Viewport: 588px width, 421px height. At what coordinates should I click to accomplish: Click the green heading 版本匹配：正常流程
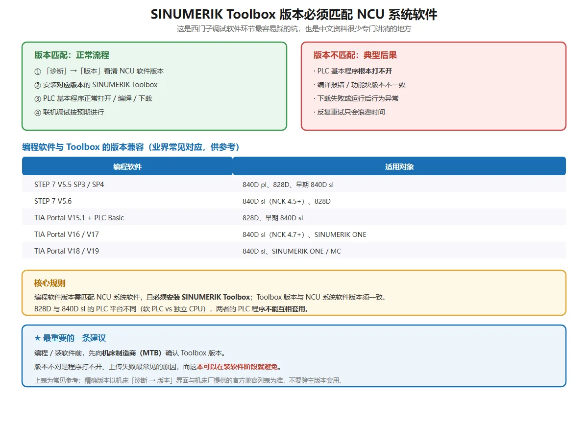click(x=72, y=55)
